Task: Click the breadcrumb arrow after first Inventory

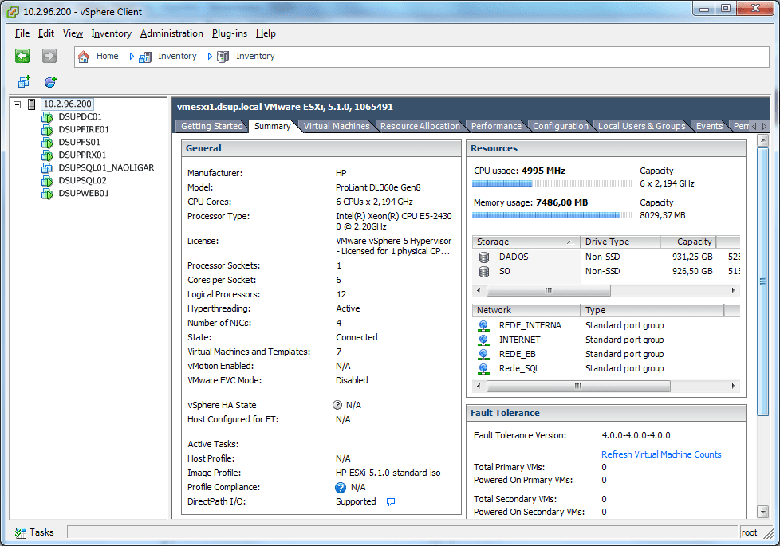Action: (x=210, y=57)
